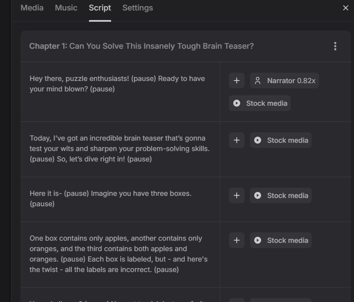Open the Settings tab
The image size is (354, 302).
point(137,8)
